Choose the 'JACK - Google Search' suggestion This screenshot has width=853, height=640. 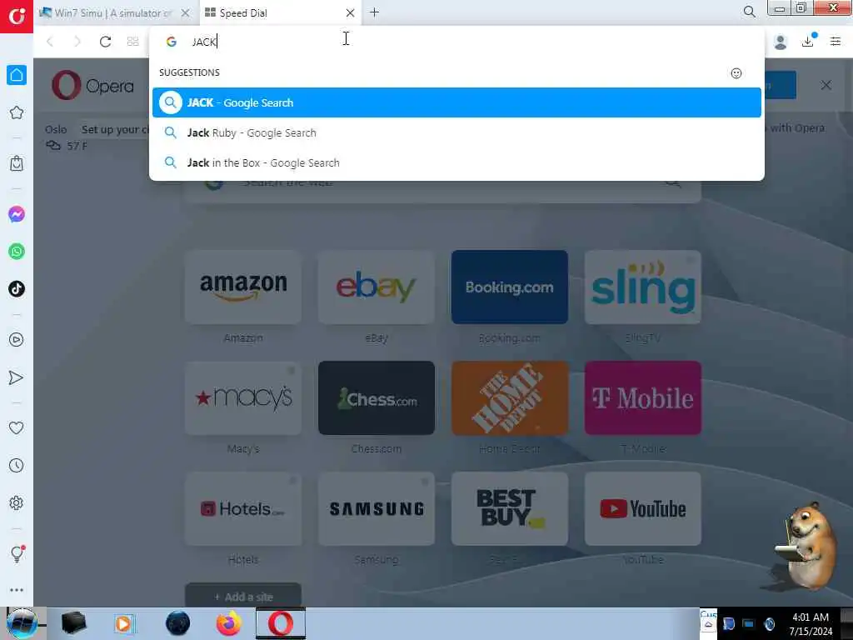[456, 102]
